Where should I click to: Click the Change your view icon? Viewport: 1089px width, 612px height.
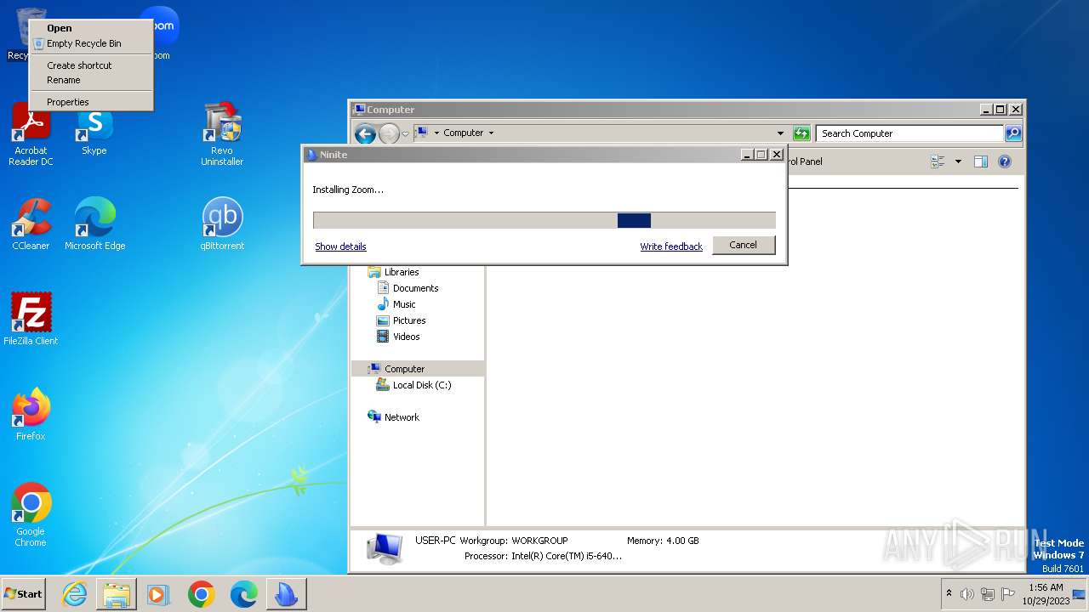(x=938, y=161)
